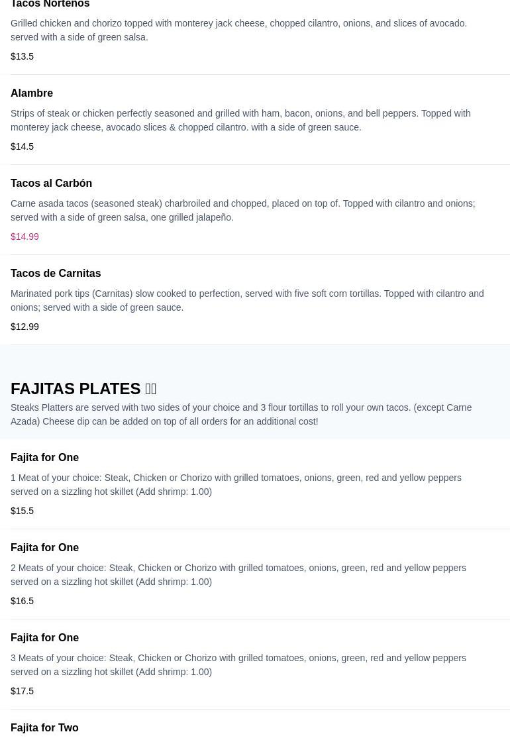Click the FAJITAS PLATES section heading
Viewport: 510px width, 738px height.
76,389
